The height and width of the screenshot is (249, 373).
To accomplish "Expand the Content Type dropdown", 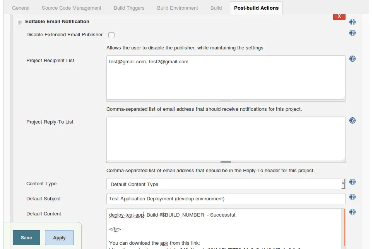I will pos(226,184).
